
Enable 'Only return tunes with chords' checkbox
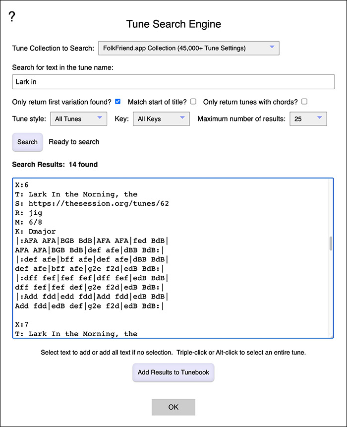pos(304,102)
